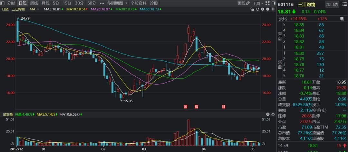Open the 30分 thirty-minute chart

[79, 3]
